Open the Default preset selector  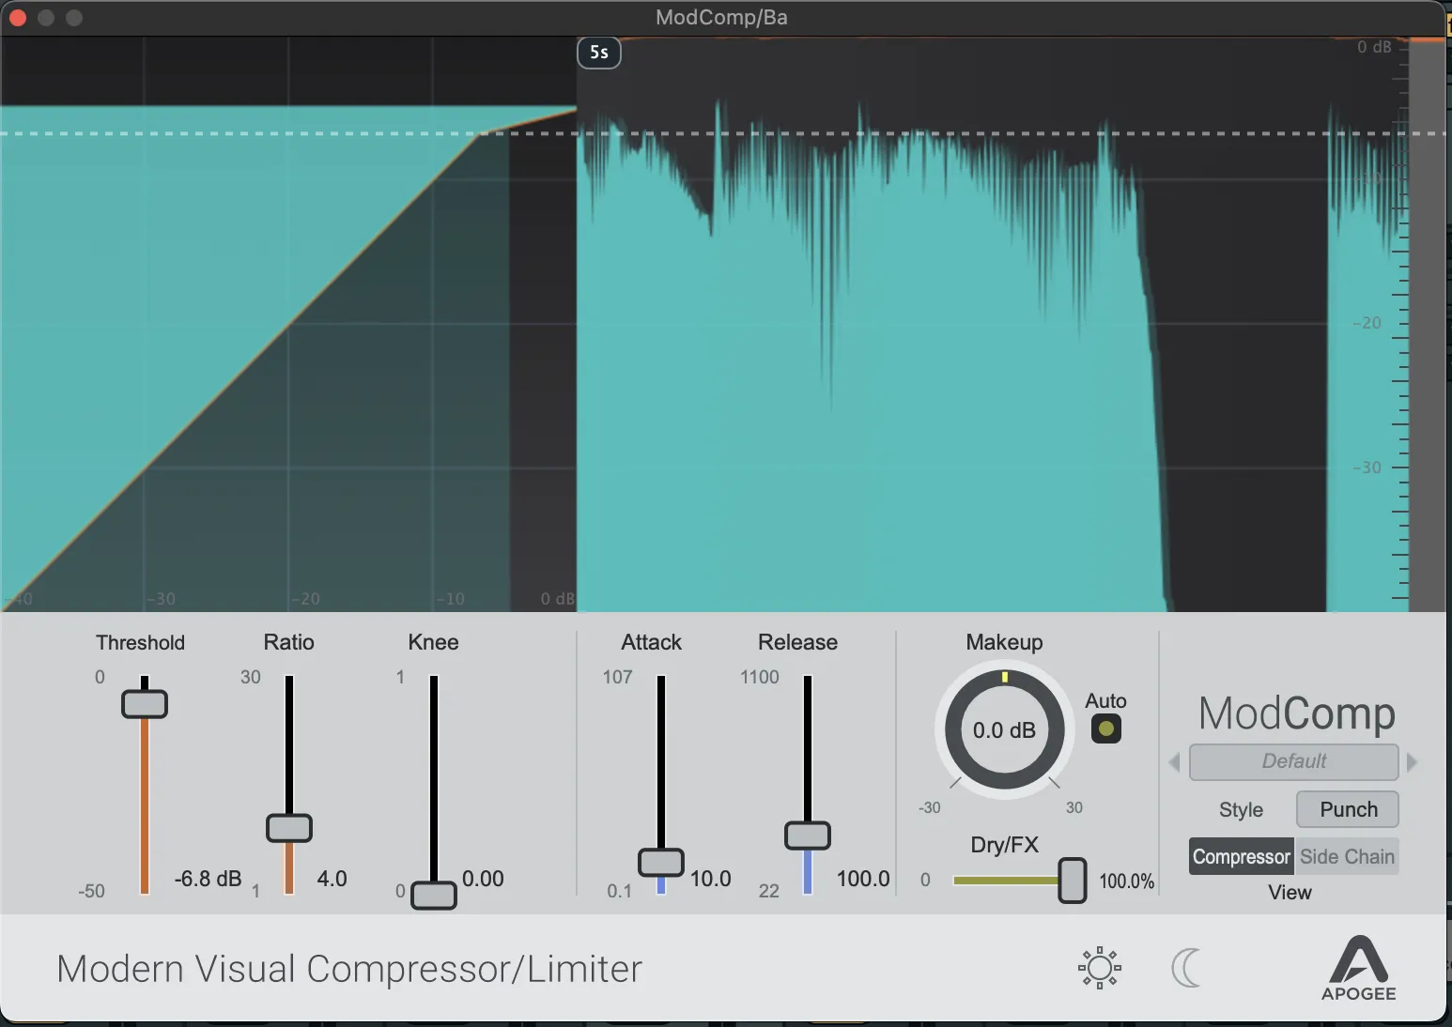click(x=1293, y=761)
